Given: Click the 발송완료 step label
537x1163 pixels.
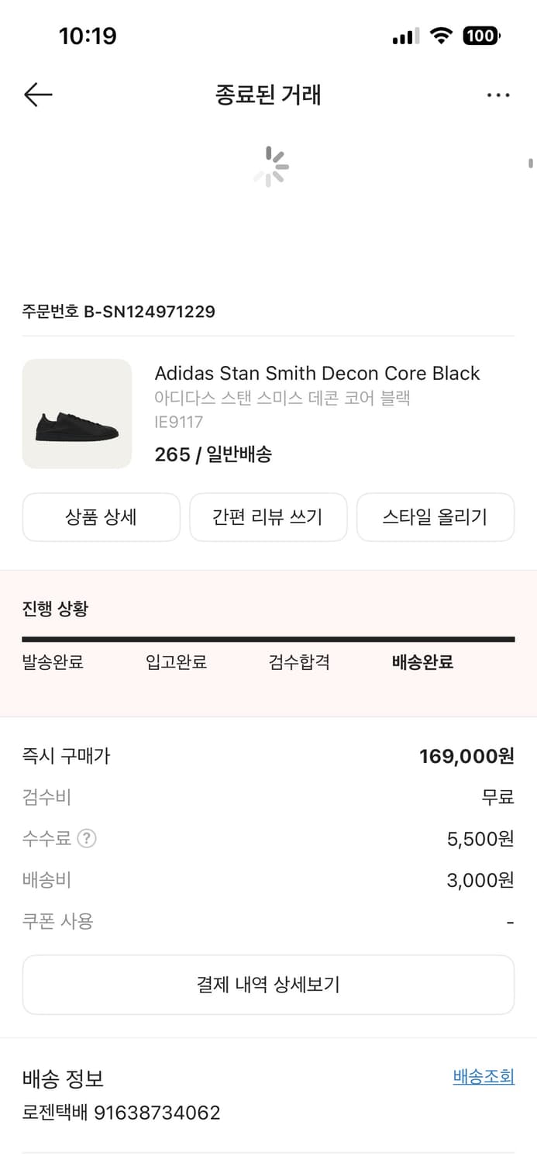Looking at the screenshot, I should (x=52, y=663).
